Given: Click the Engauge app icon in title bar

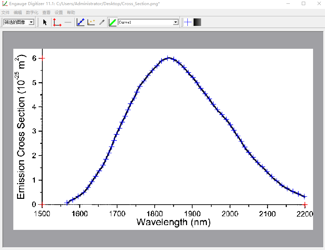Looking at the screenshot, I should (4, 4).
